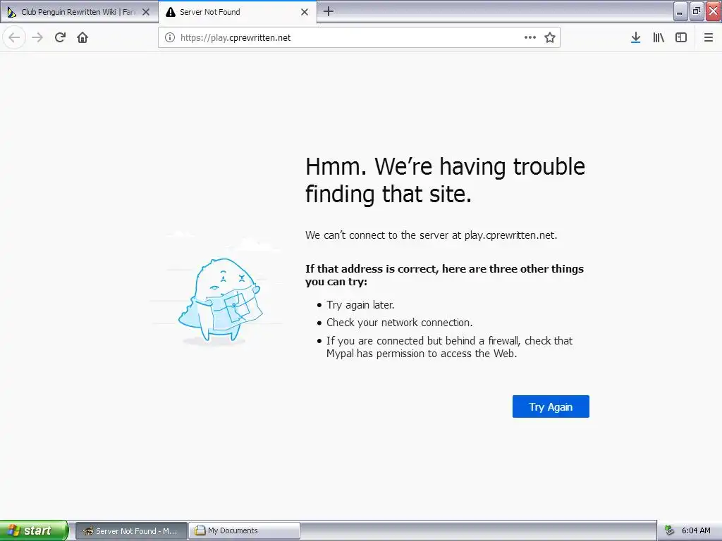
Task: Reload the current page
Action: 60,37
